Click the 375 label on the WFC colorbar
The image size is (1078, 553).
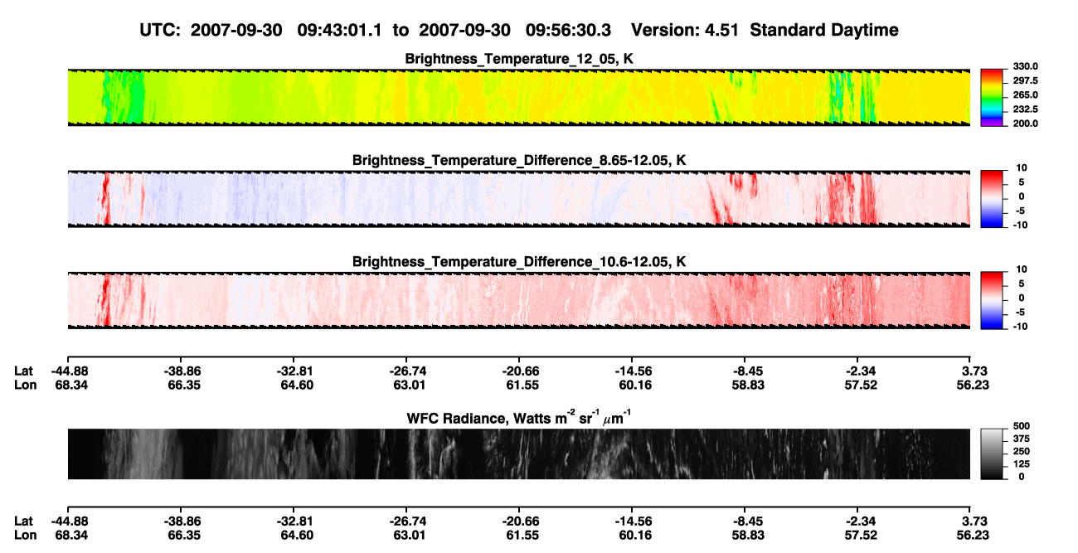pos(1021,440)
